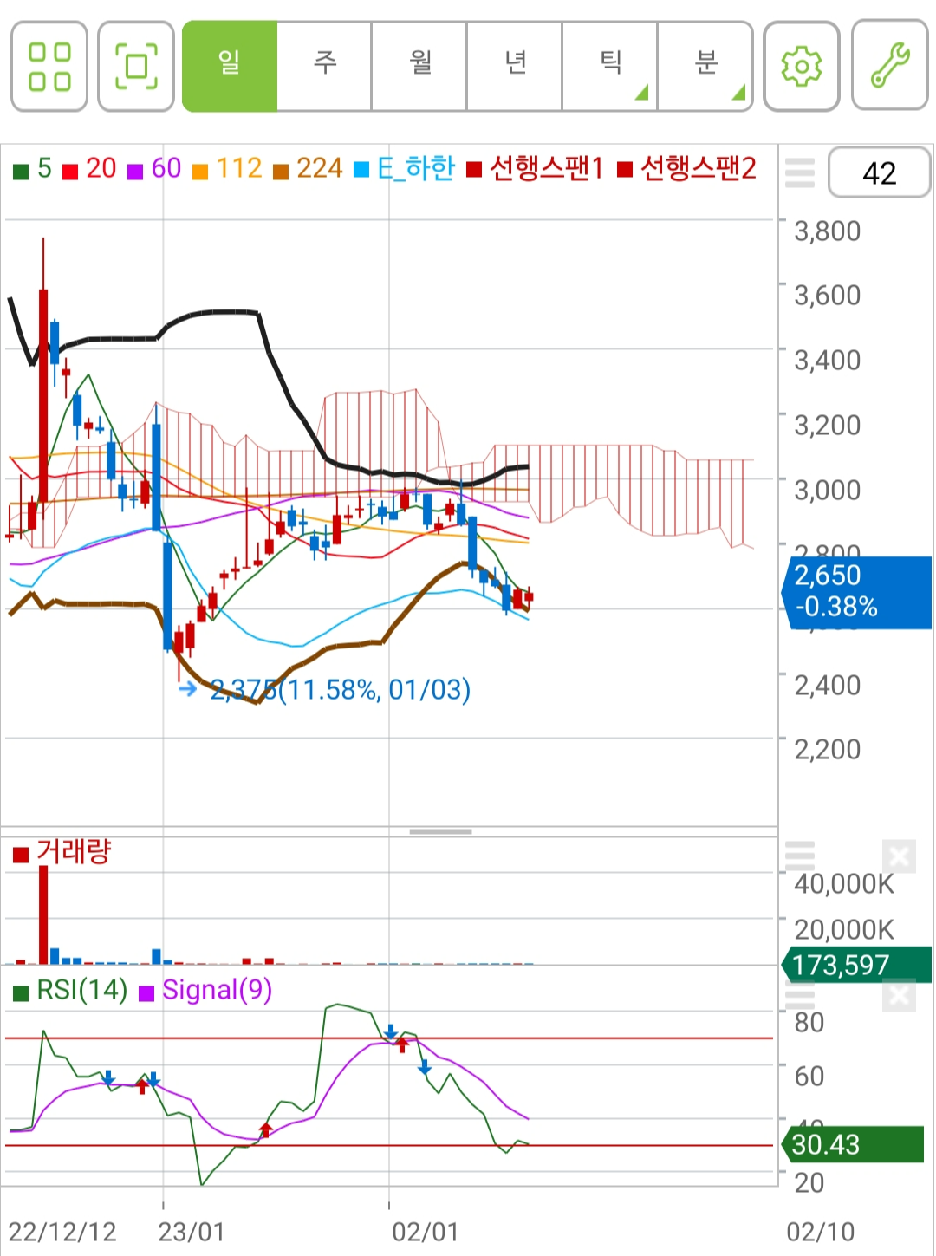The height and width of the screenshot is (1256, 936).
Task: Click the 선행스팬2 legend label
Action: (699, 168)
